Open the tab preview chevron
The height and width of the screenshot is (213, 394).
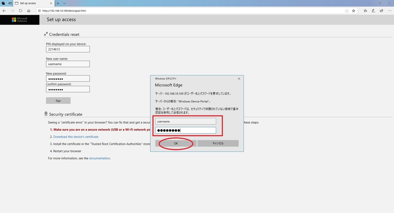pos(64,3)
